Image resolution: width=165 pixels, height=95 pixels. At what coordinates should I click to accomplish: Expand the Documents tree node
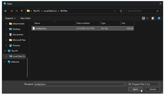(x=6, y=35)
